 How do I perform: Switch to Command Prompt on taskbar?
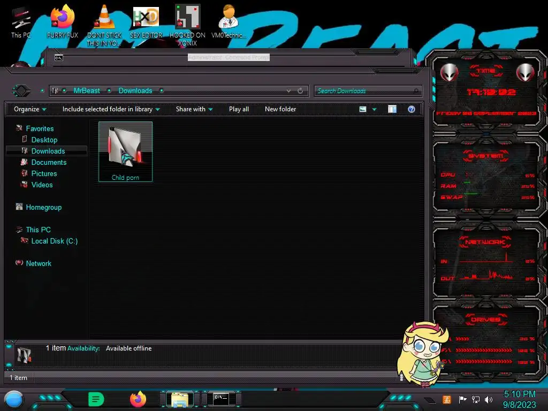[x=221, y=399]
